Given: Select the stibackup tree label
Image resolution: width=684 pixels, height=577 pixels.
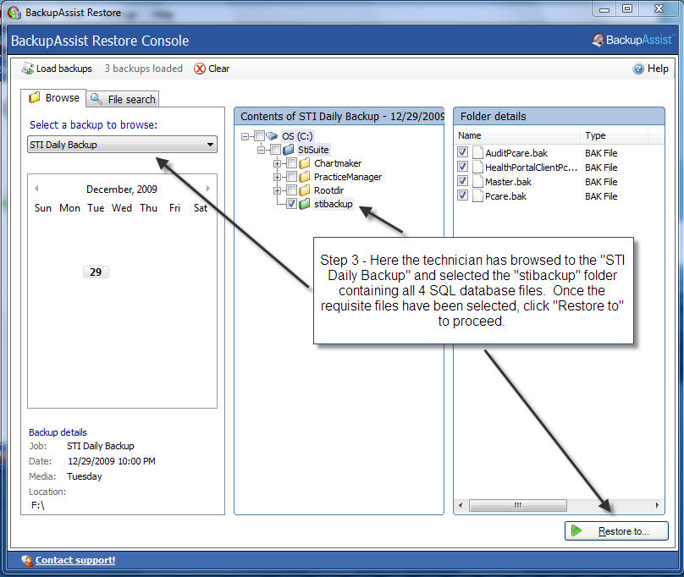Looking at the screenshot, I should tap(334, 204).
